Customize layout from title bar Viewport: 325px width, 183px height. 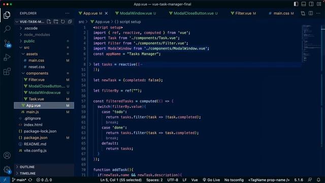pos(319,4)
